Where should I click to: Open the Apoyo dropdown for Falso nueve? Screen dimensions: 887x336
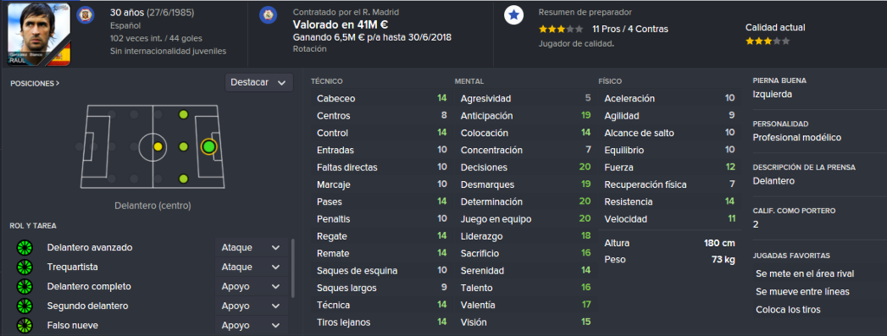click(251, 326)
